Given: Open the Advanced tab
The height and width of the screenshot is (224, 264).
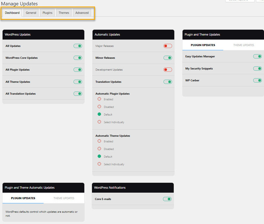Looking at the screenshot, I should (82, 13).
